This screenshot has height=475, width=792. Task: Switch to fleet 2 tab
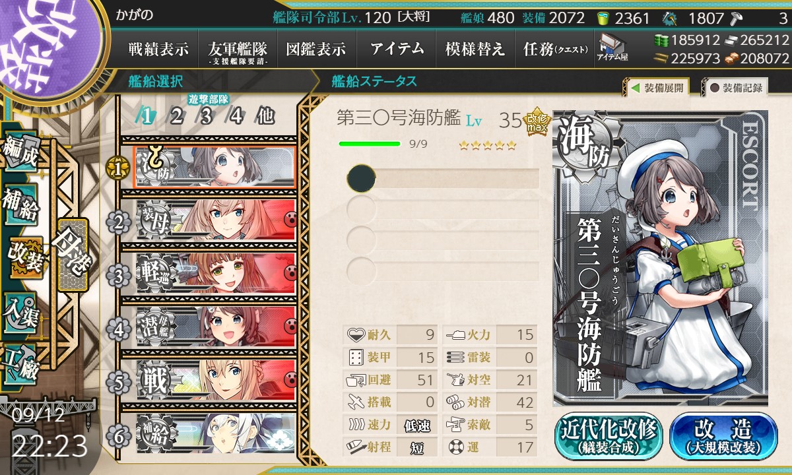click(x=176, y=116)
